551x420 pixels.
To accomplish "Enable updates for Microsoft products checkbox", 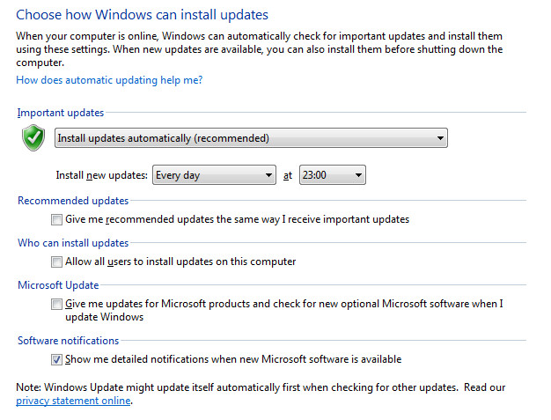I will point(56,304).
